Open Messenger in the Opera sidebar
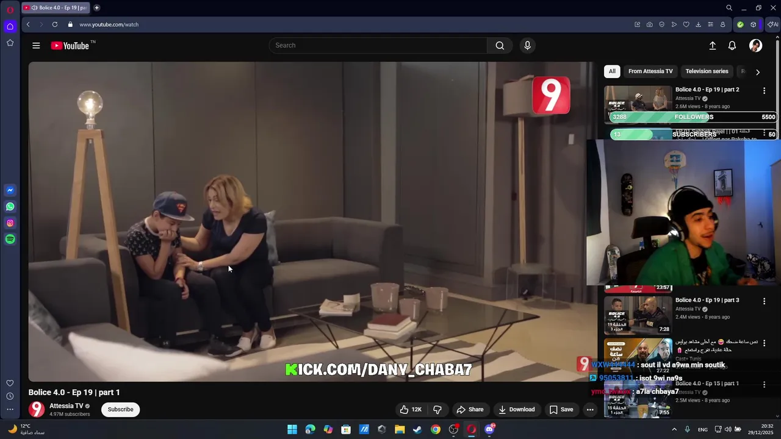Viewport: 781px width, 439px height. click(x=10, y=190)
